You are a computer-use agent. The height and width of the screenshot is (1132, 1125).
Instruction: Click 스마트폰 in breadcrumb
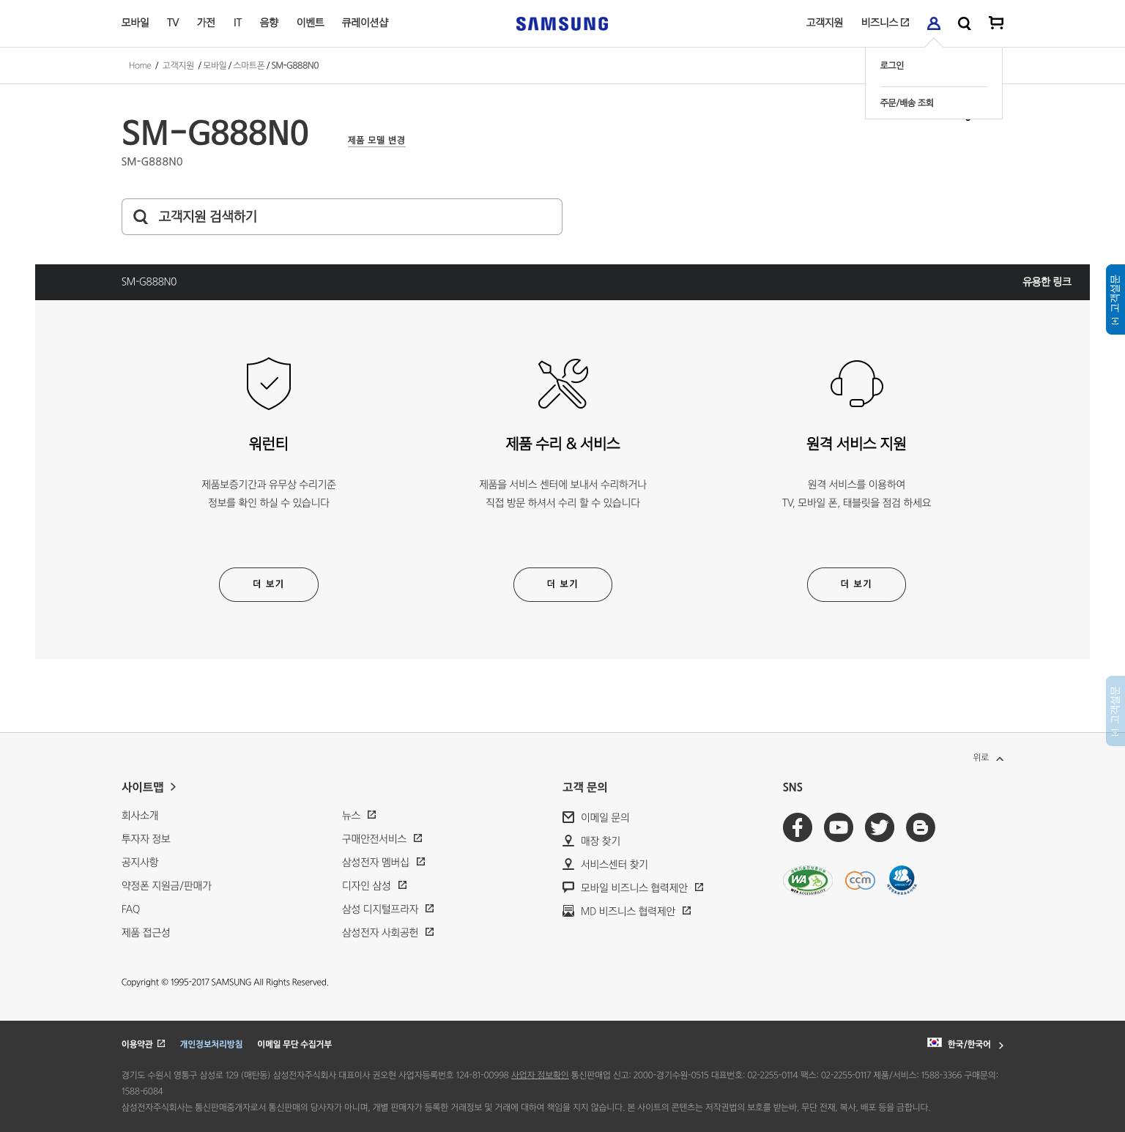pos(249,65)
